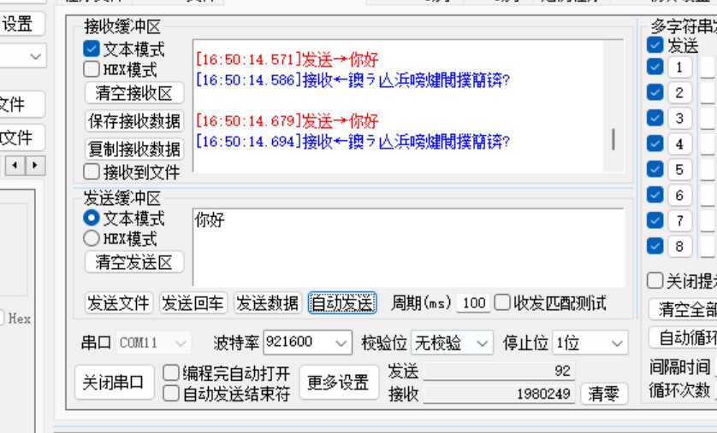Click multi-string send button 5

pos(679,169)
